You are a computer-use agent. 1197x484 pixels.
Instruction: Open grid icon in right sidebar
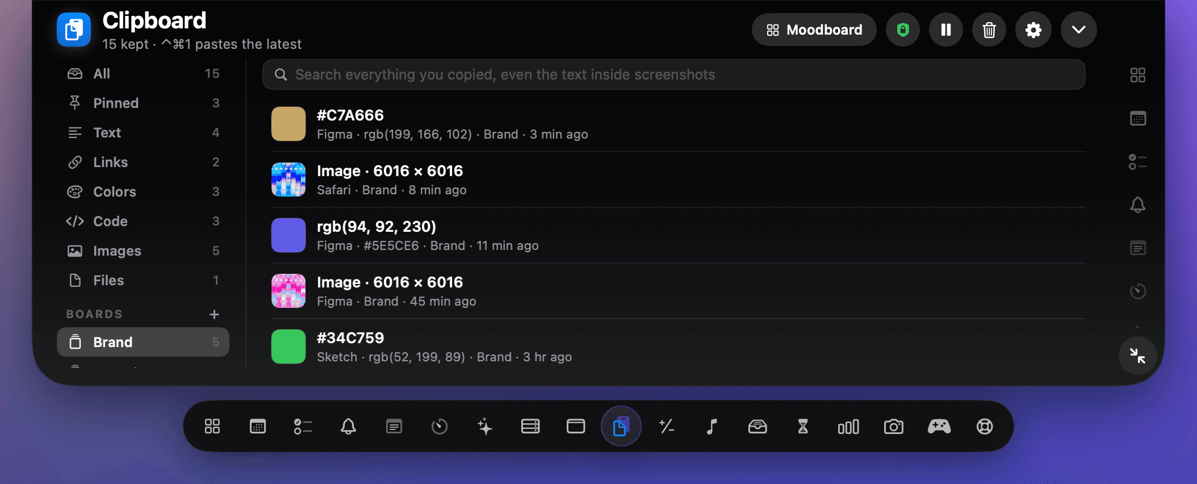click(1138, 75)
